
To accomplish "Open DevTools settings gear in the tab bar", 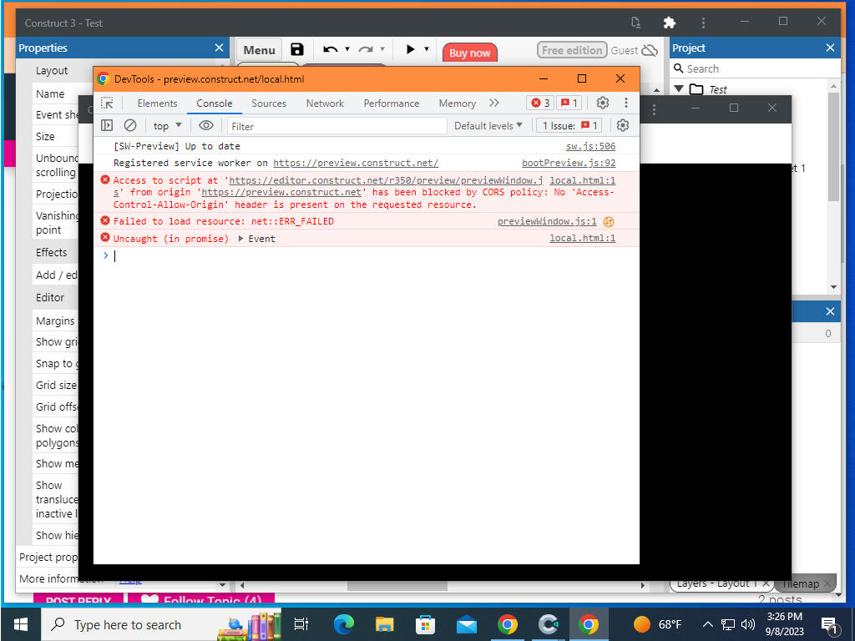I will click(x=603, y=103).
